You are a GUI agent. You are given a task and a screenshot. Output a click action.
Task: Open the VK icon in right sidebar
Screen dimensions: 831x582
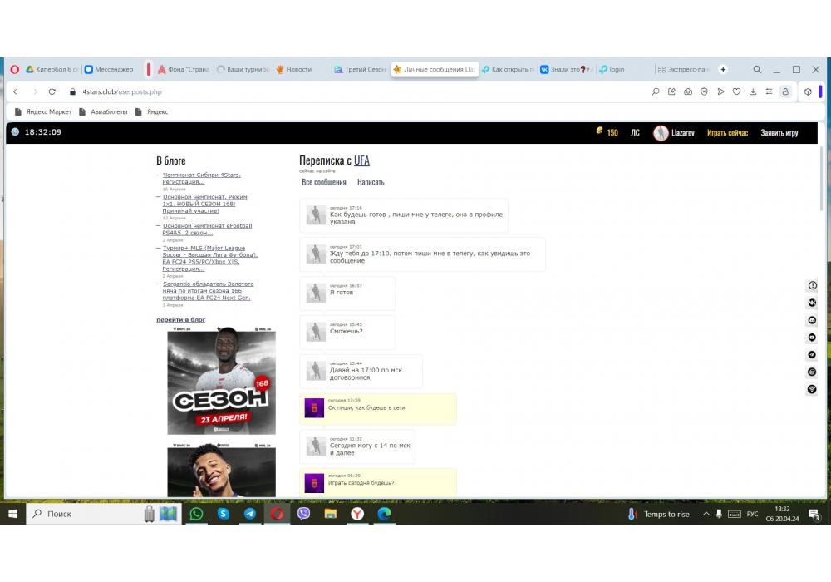(x=812, y=303)
